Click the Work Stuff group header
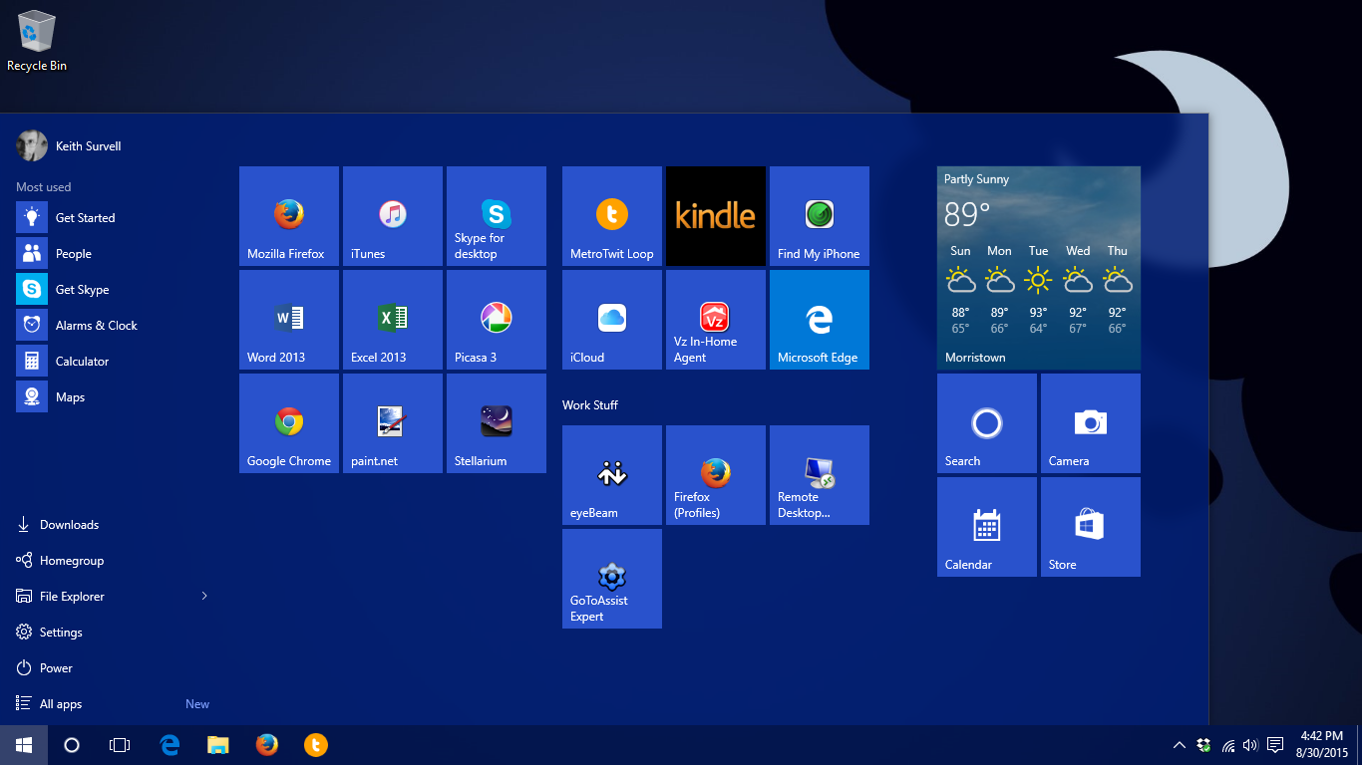Image resolution: width=1362 pixels, height=765 pixels. (590, 405)
